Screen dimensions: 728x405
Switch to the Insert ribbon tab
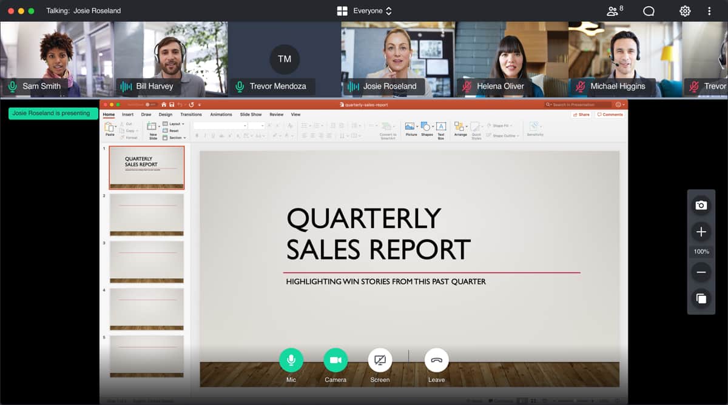coord(127,115)
